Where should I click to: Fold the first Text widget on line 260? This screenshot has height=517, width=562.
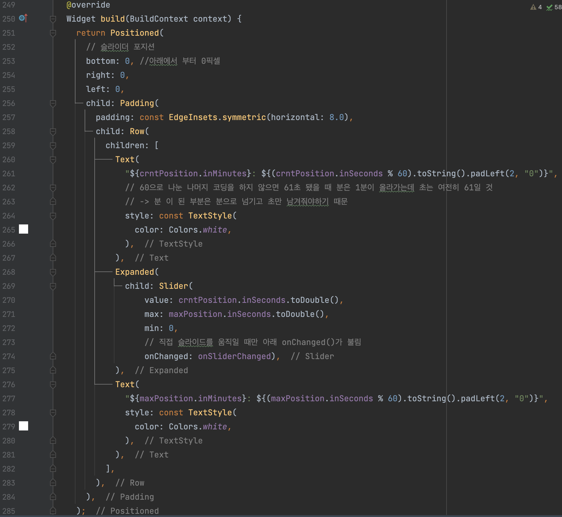click(x=53, y=160)
